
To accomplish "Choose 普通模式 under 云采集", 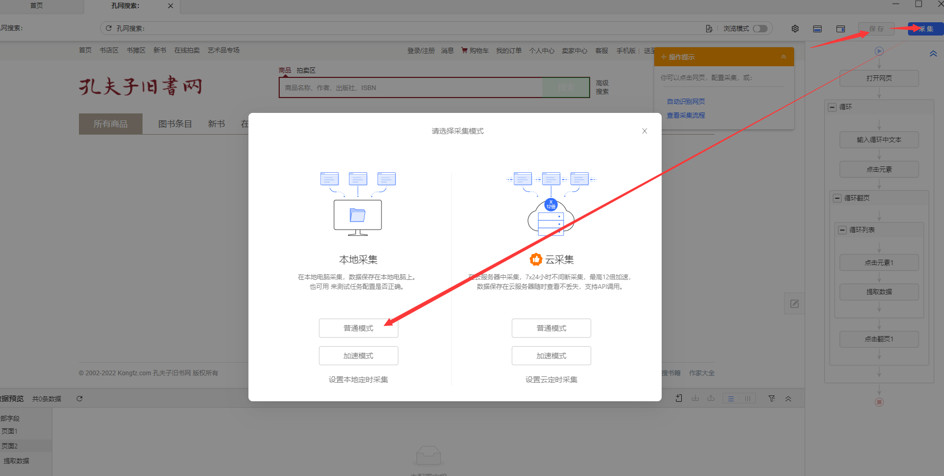I will click(551, 328).
